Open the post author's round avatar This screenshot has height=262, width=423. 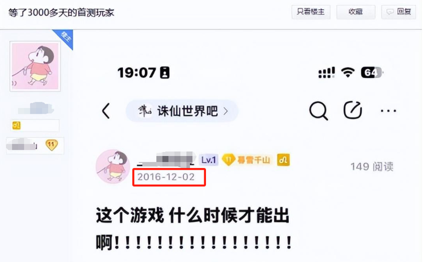click(113, 167)
